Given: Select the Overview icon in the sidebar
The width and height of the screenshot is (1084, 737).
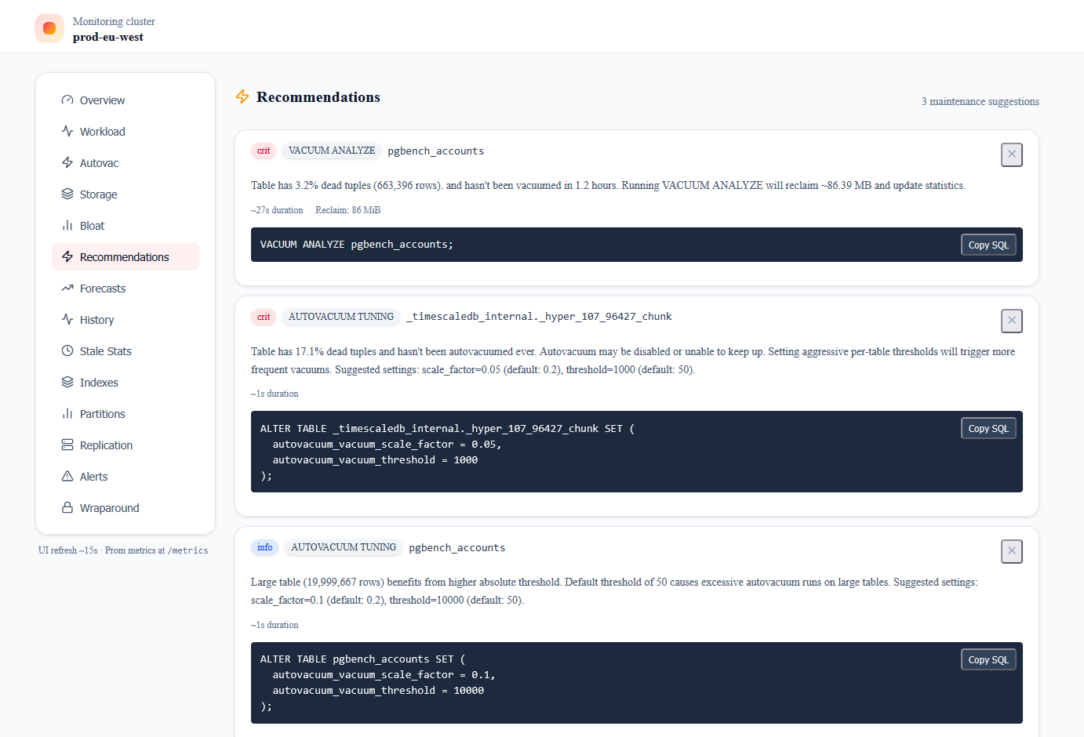Looking at the screenshot, I should (x=67, y=100).
